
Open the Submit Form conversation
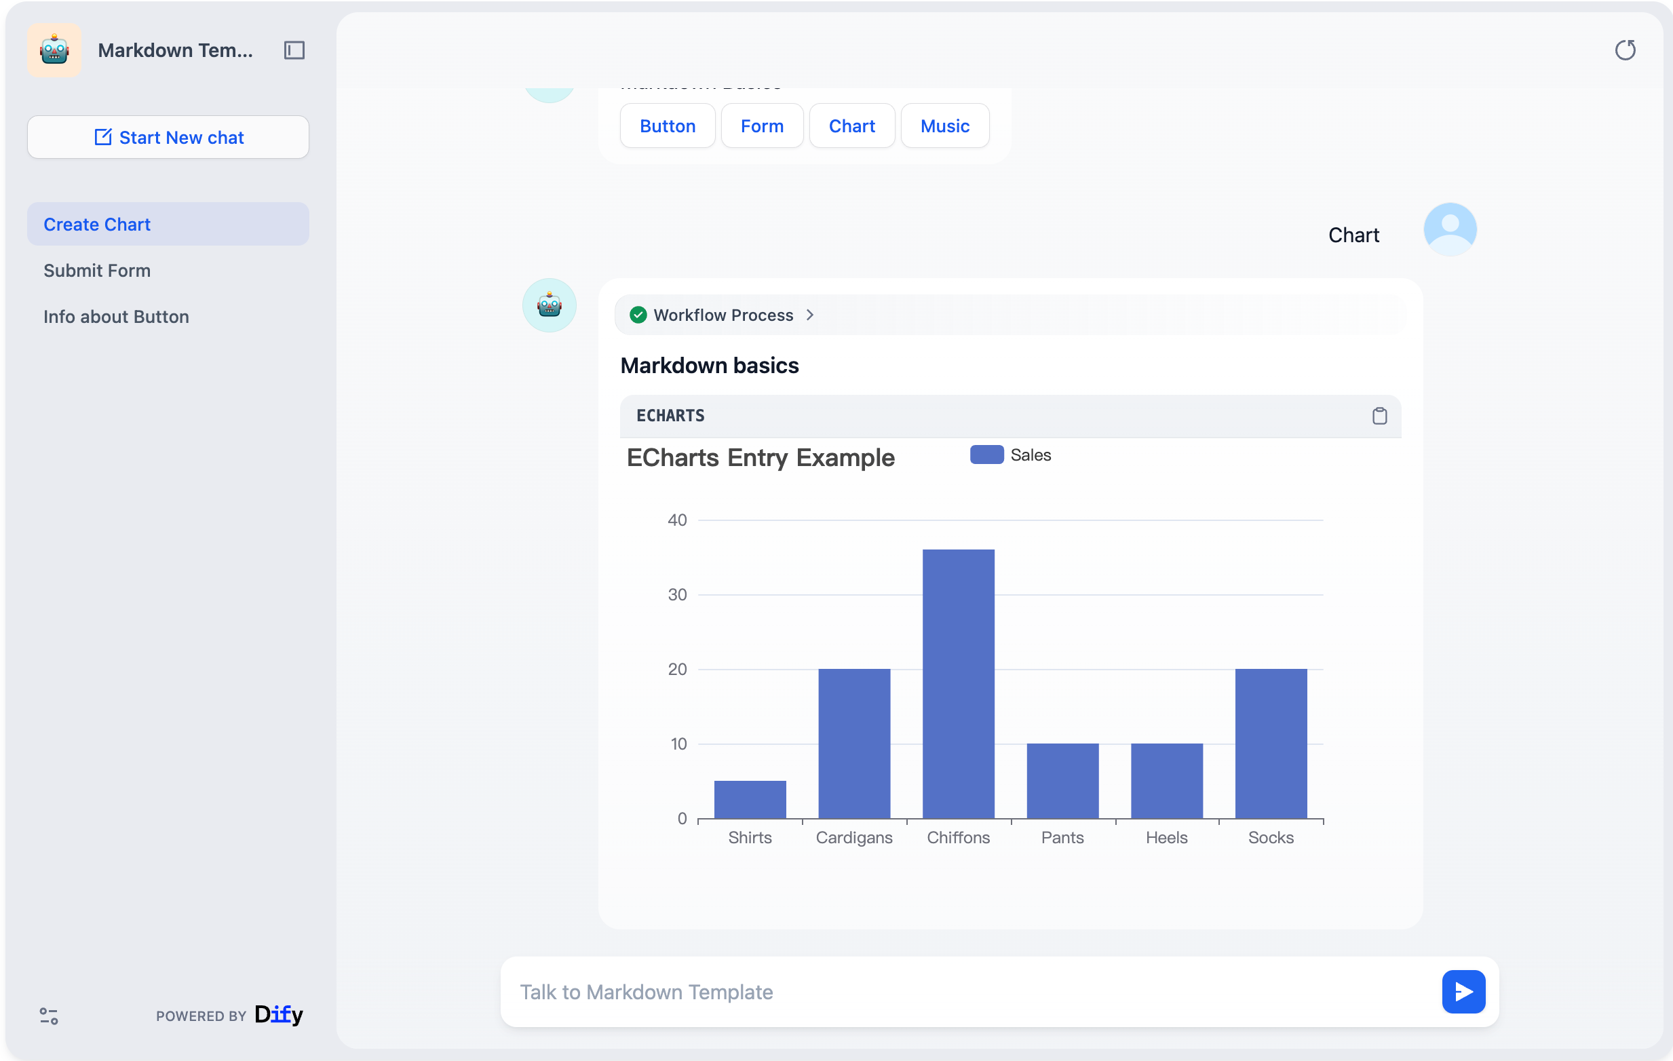point(96,270)
